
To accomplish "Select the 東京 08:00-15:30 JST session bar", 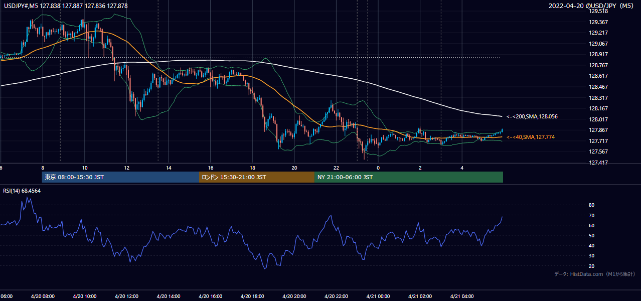I will (x=120, y=177).
